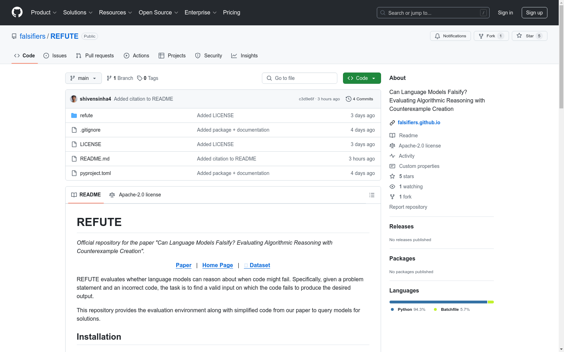Open the Issues tab

coord(55,56)
